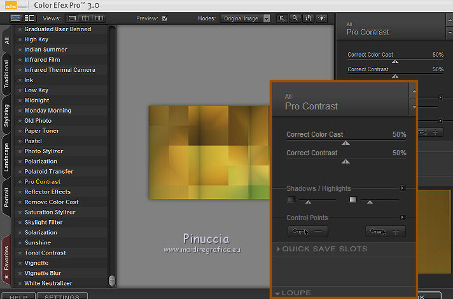Switch to the filter list layout icon
The width and height of the screenshot is (453, 299).
tap(29, 18)
